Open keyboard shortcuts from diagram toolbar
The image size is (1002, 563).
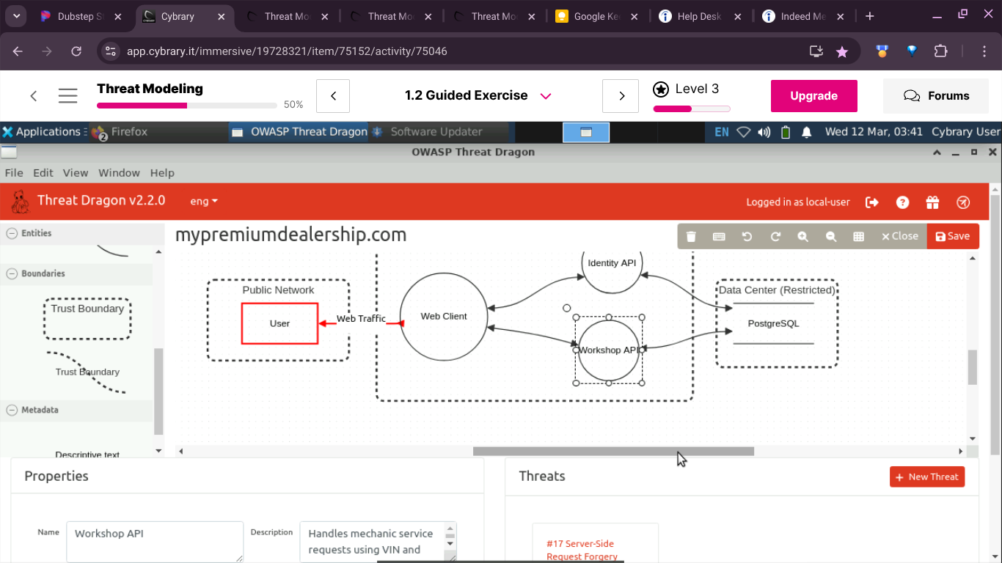pos(719,237)
